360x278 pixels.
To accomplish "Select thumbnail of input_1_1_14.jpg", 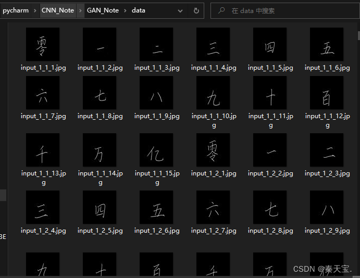I will coord(100,150).
